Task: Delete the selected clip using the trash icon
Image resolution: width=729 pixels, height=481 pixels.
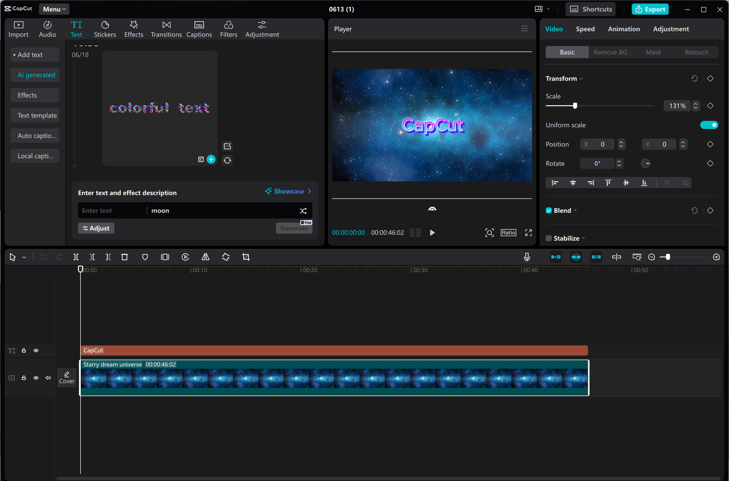Action: [125, 257]
